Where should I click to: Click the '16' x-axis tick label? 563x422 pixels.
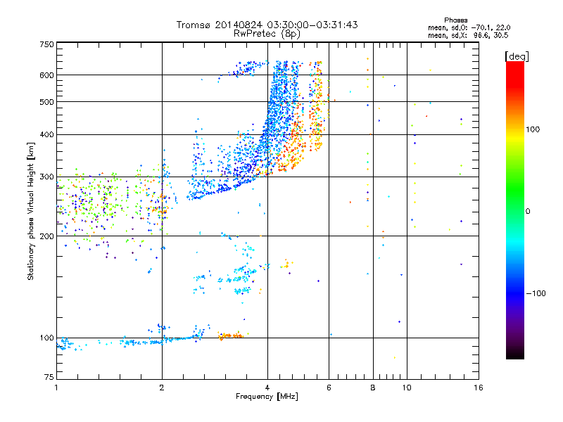(479, 388)
